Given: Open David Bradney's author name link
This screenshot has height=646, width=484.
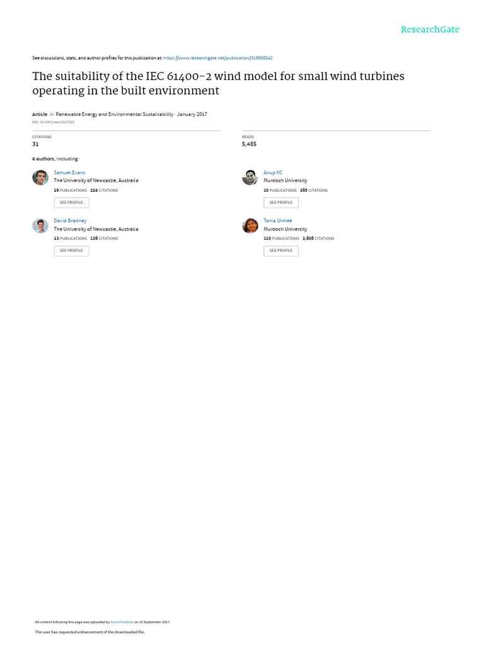Looking at the screenshot, I should [x=70, y=221].
